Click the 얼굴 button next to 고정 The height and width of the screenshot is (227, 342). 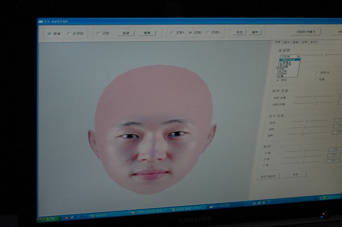coord(126,33)
